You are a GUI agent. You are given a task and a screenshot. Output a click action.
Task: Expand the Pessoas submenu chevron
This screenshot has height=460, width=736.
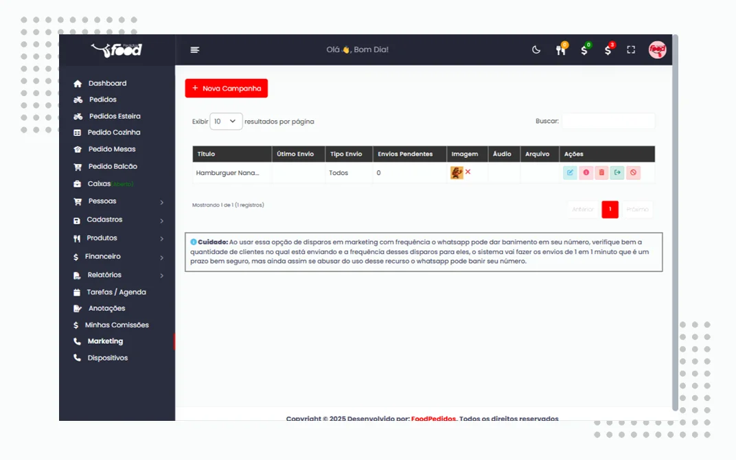coord(161,203)
